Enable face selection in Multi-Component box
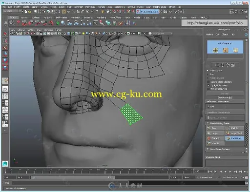 pos(235,50)
